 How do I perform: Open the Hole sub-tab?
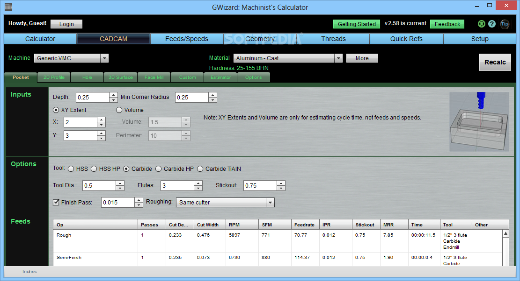pos(87,77)
